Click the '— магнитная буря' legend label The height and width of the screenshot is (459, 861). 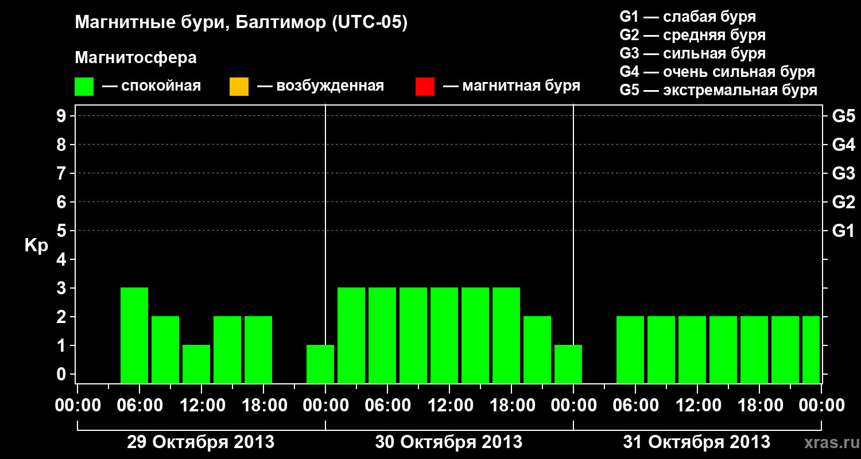pos(511,86)
